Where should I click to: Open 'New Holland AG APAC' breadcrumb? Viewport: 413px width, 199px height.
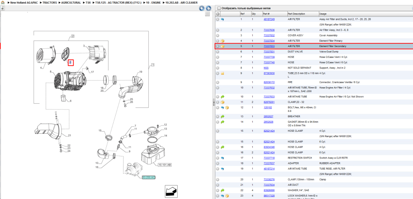[x=24, y=2]
